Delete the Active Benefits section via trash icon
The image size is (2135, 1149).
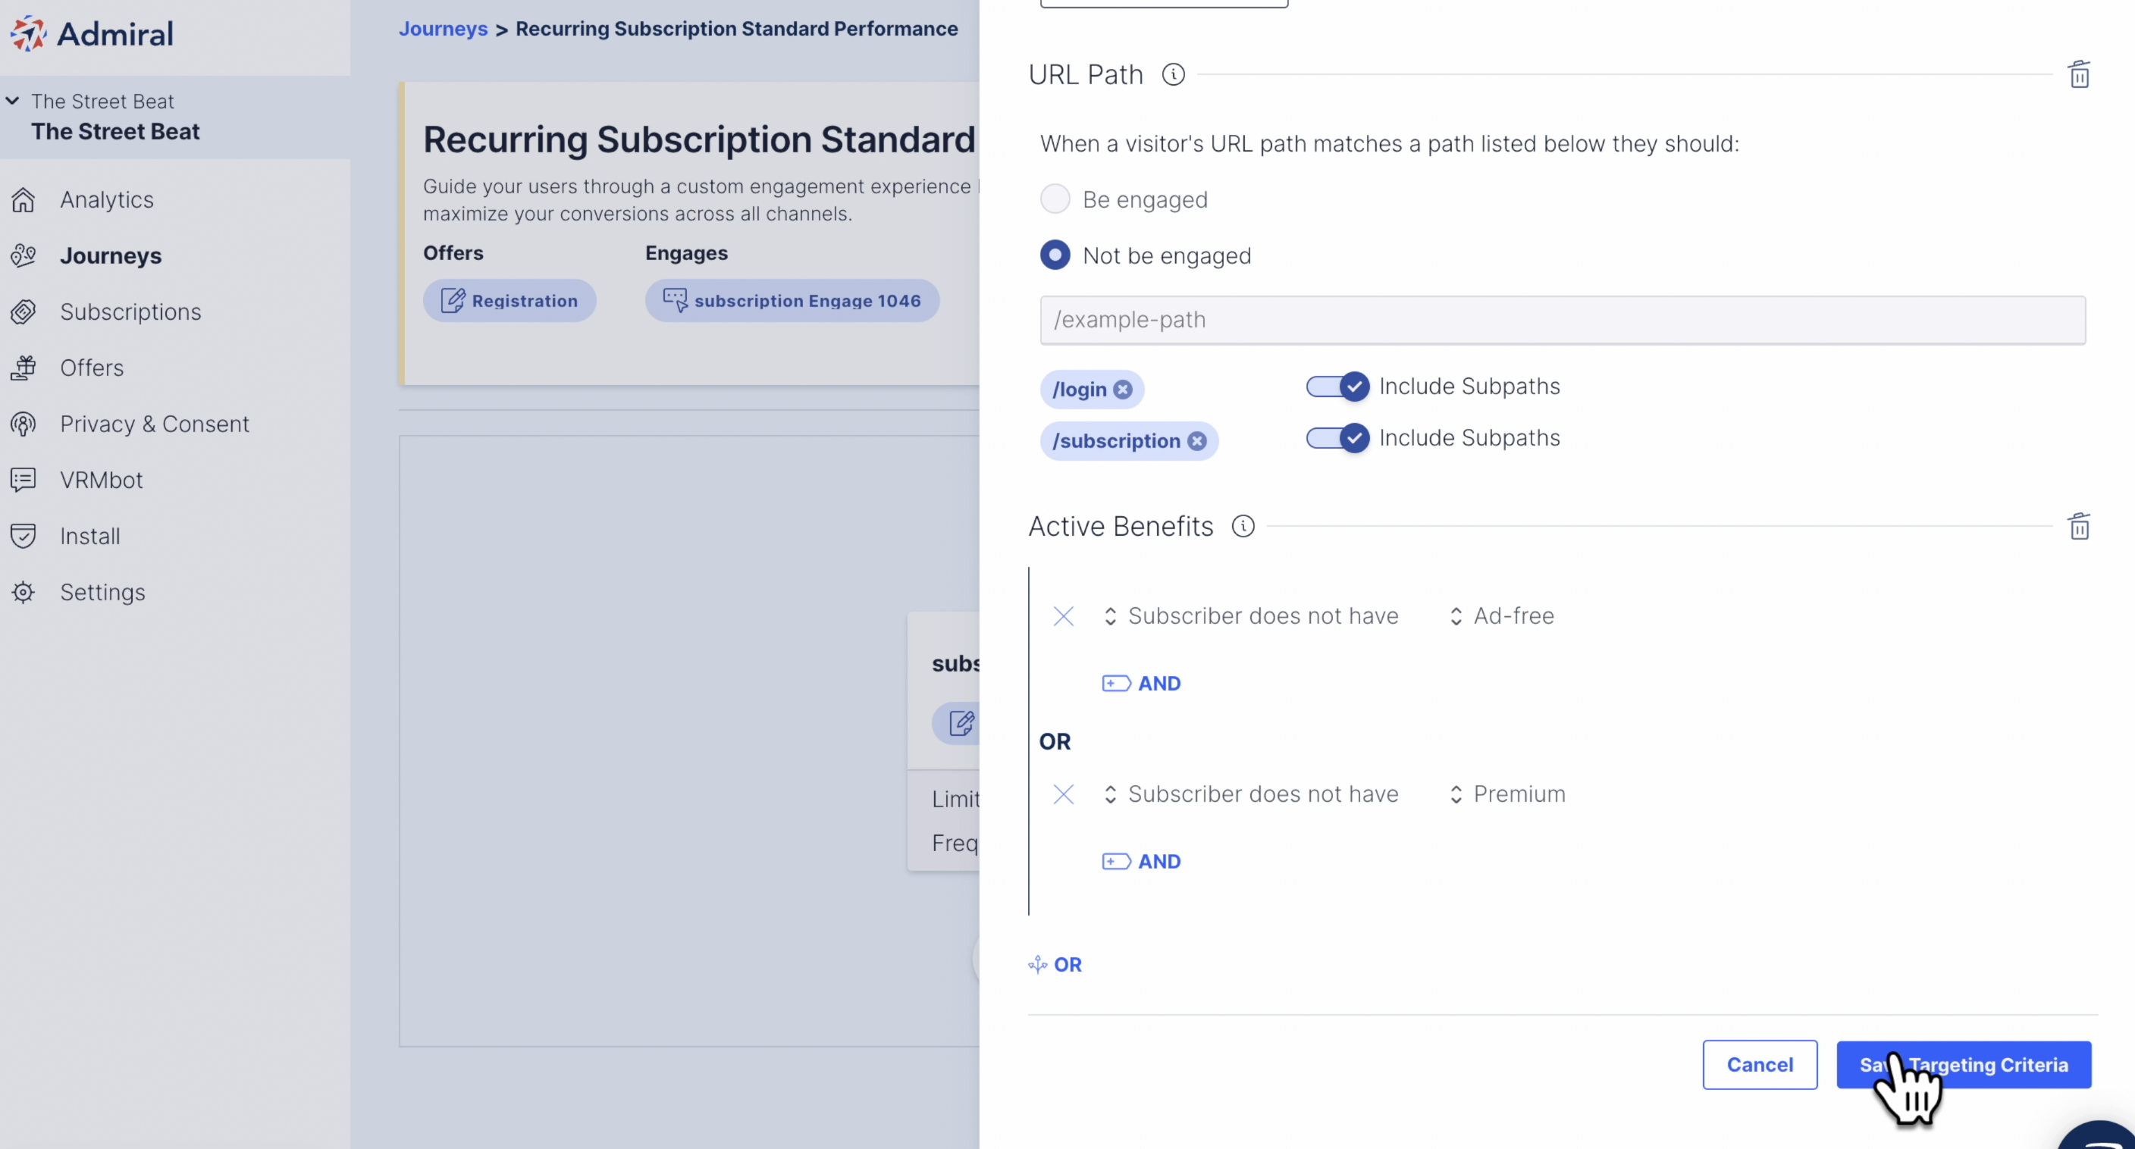2079,526
